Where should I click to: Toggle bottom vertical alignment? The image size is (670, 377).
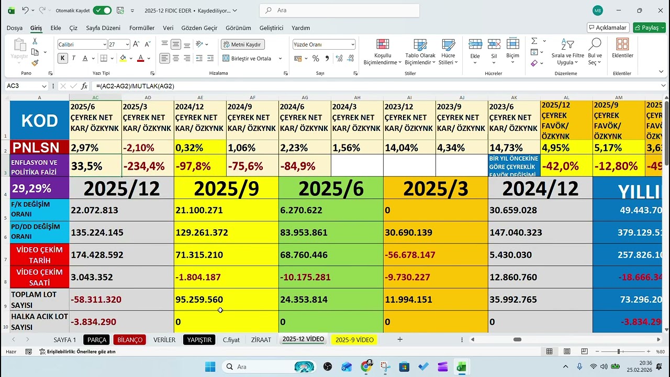(x=187, y=45)
